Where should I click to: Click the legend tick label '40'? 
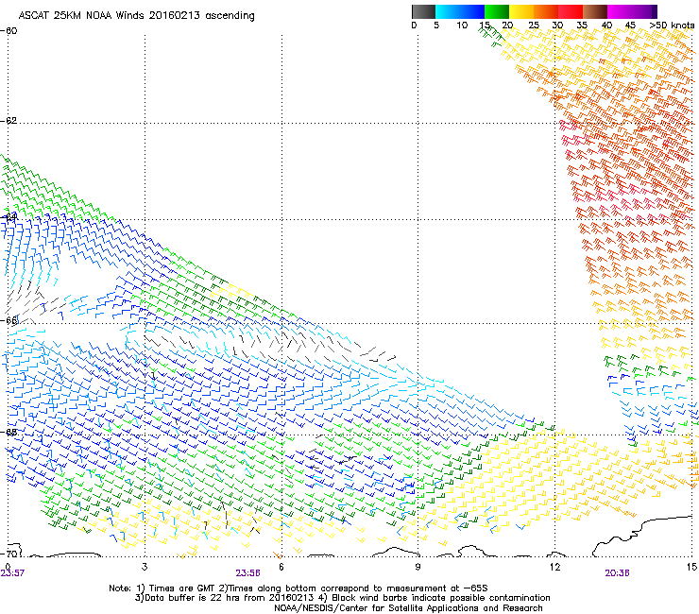coord(606,25)
